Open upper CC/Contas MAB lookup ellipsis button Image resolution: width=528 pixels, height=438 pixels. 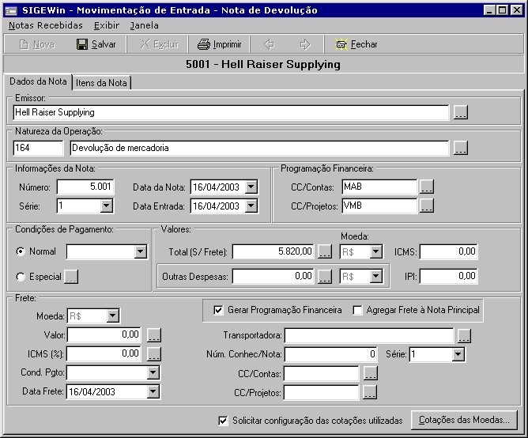426,187
